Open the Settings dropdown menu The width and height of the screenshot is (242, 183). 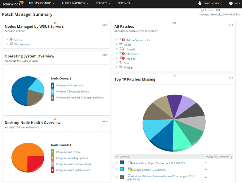click(125, 3)
